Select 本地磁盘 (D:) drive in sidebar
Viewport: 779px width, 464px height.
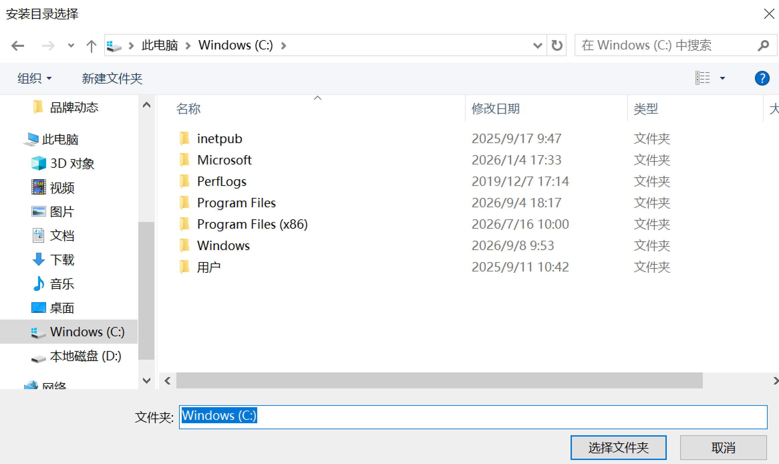[76, 356]
